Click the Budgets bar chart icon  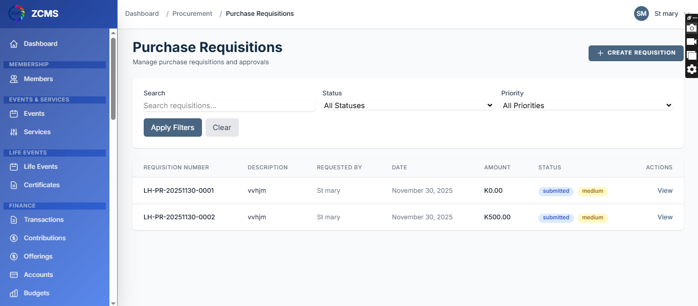coord(14,293)
